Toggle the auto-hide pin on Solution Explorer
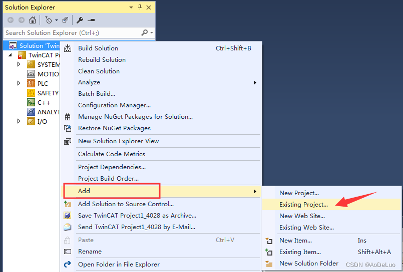The width and height of the screenshot is (403, 272). pyautogui.click(x=140, y=7)
